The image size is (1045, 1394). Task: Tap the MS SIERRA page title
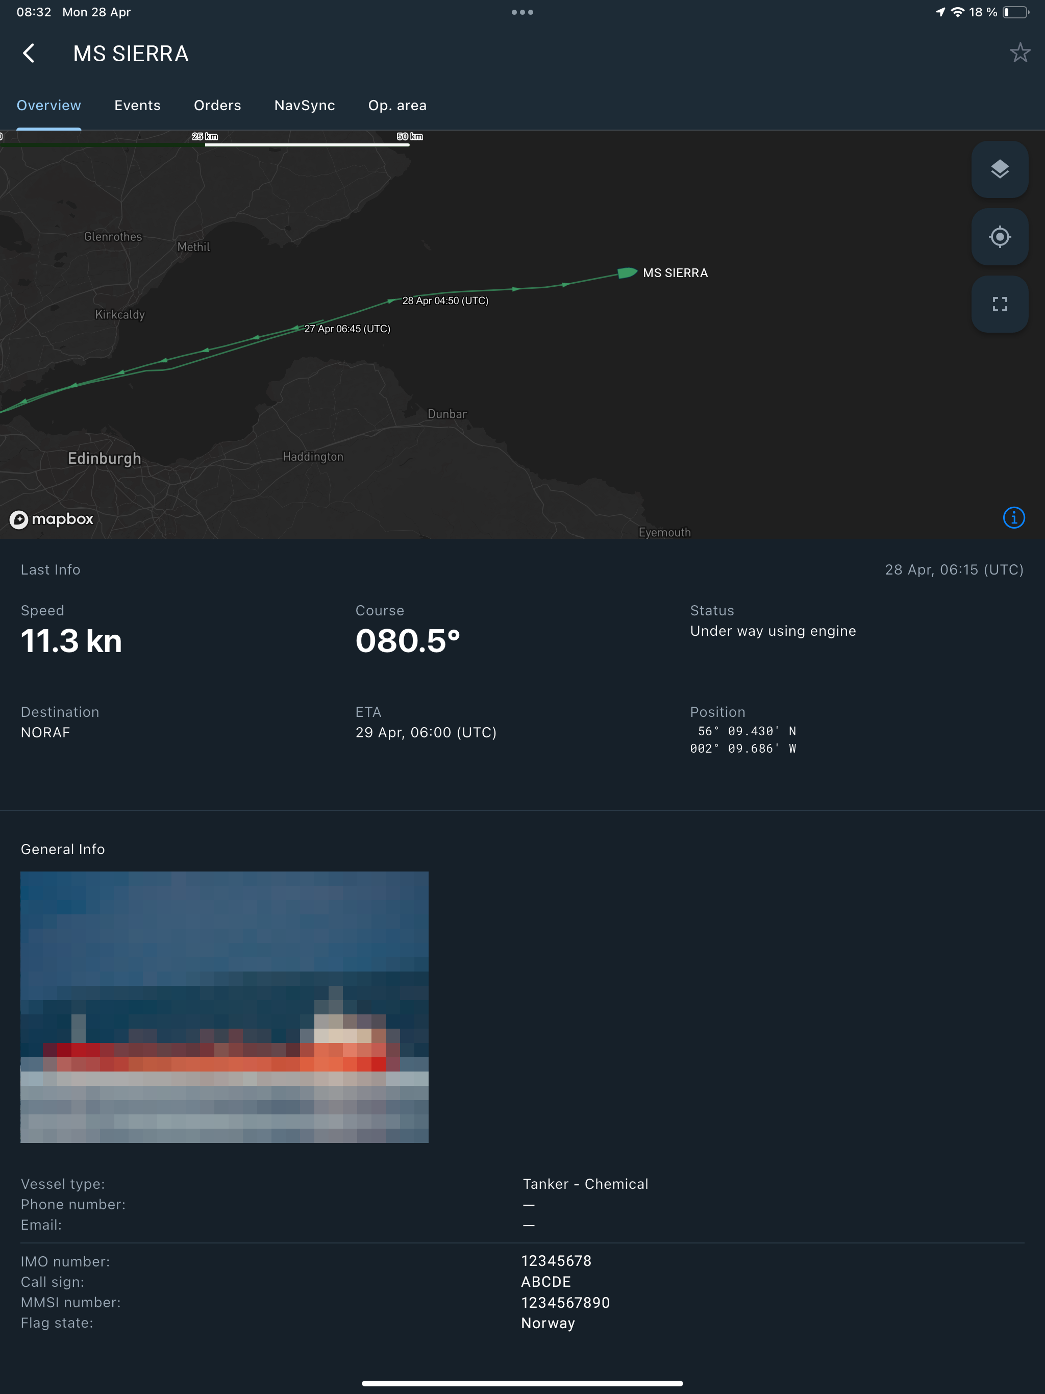pos(131,54)
